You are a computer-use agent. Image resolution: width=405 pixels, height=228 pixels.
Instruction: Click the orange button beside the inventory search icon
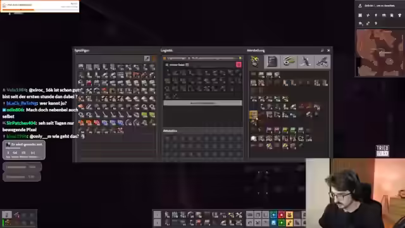pos(154,59)
